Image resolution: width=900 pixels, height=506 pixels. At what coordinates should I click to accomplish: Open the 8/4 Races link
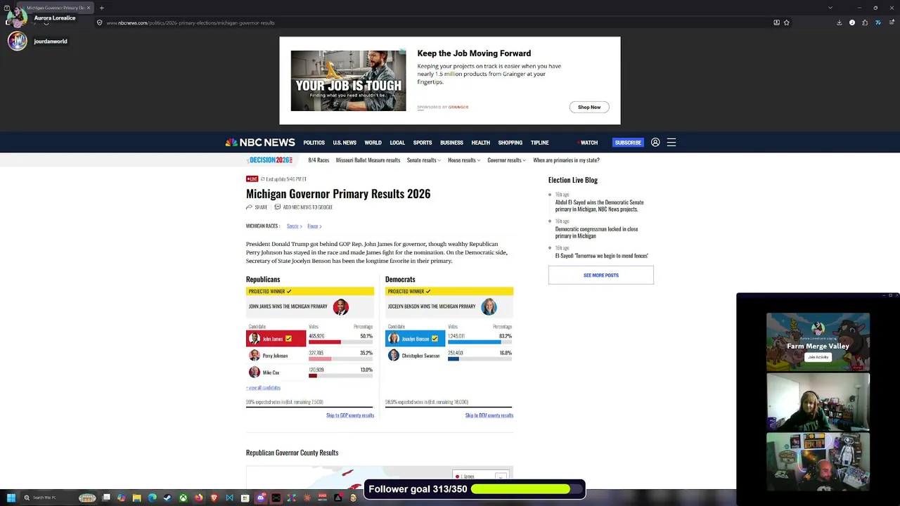click(319, 160)
